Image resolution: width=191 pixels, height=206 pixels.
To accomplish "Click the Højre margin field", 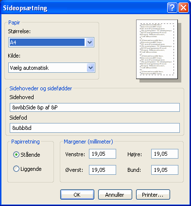I will coord(165,154).
